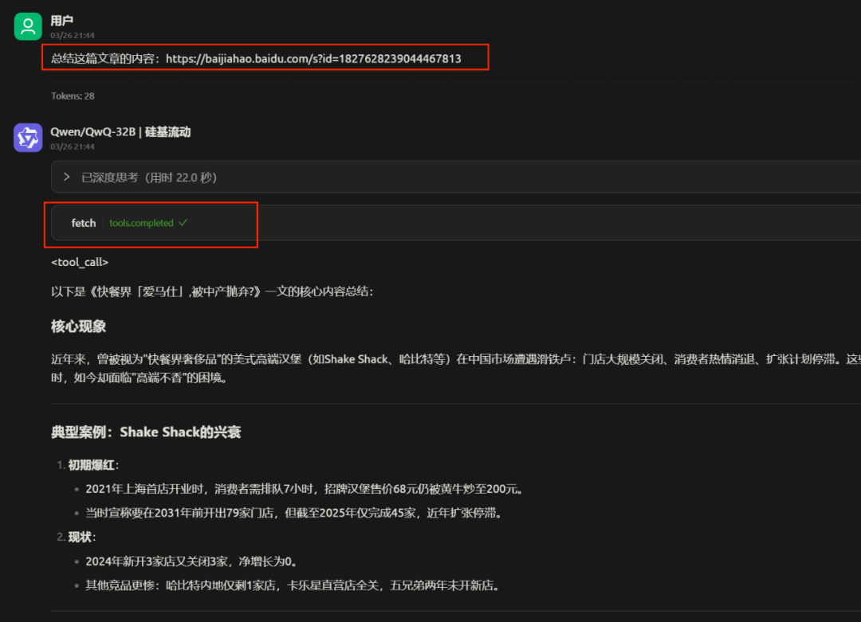861x622 pixels.
Task: Select the fetch tool call label
Action: click(83, 223)
